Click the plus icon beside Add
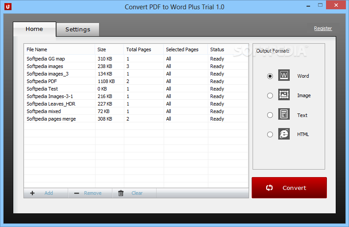349x227 pixels. click(32, 193)
